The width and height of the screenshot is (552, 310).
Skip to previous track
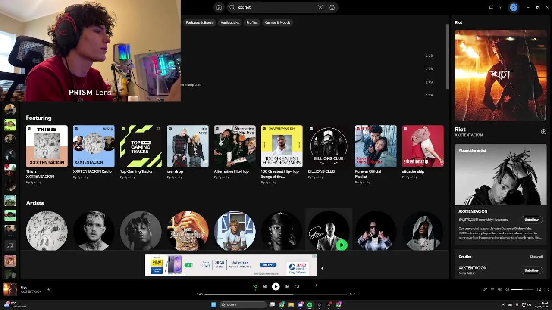point(265,287)
